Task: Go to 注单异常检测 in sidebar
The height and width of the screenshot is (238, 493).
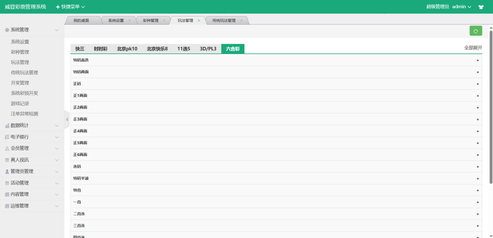Action: pos(24,114)
